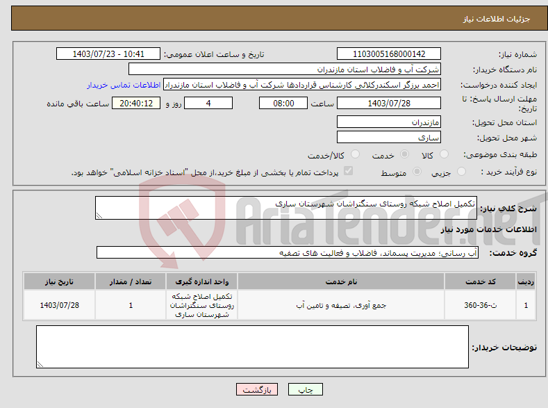Click the نام خدمت column header
The height and width of the screenshot is (408, 548).
click(341, 281)
